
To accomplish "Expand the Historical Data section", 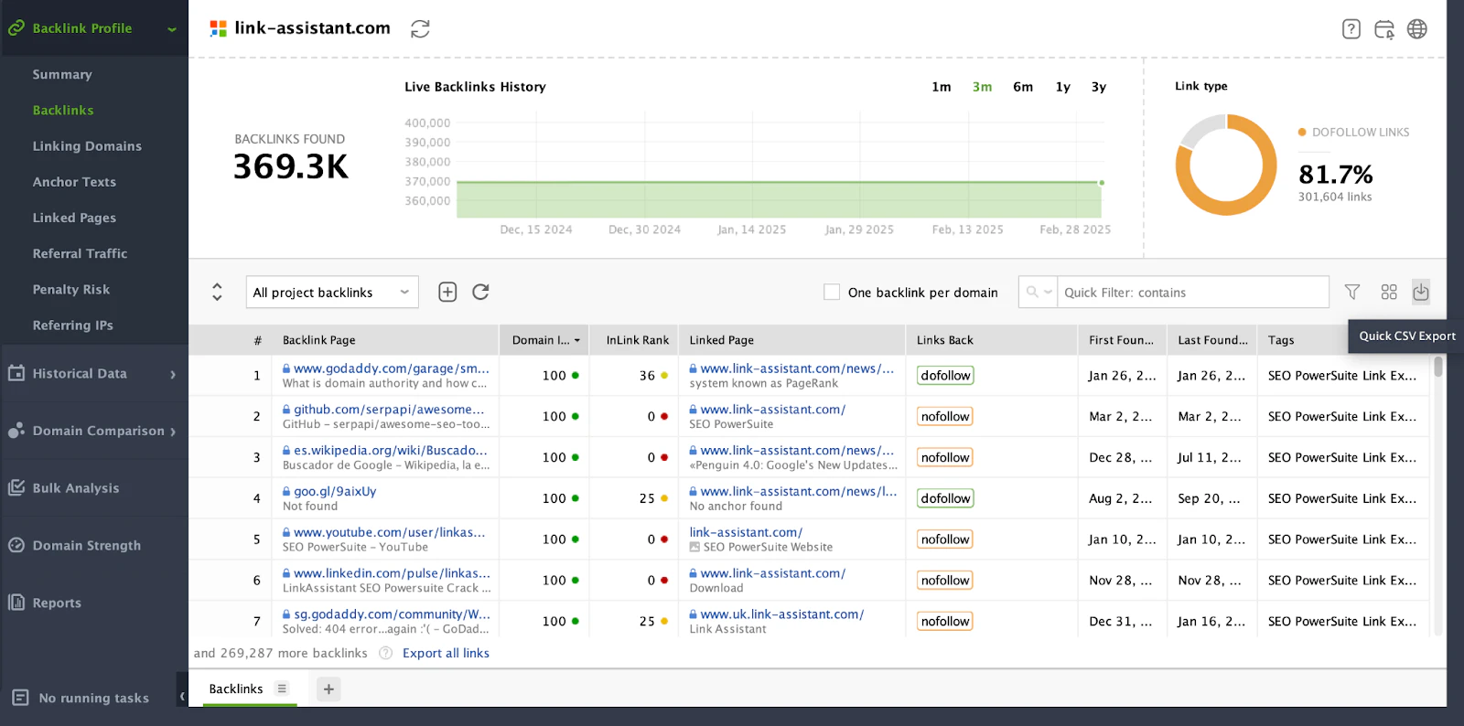I will coord(173,374).
